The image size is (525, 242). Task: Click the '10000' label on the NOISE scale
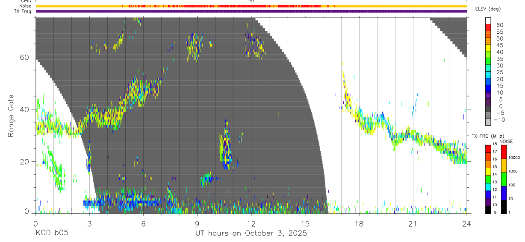[x=514, y=157]
